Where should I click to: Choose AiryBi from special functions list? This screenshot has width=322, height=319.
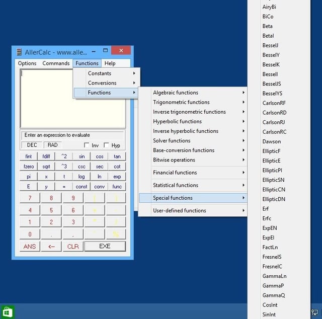point(279,7)
